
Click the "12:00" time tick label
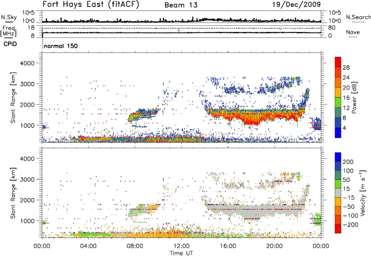pyautogui.click(x=181, y=246)
